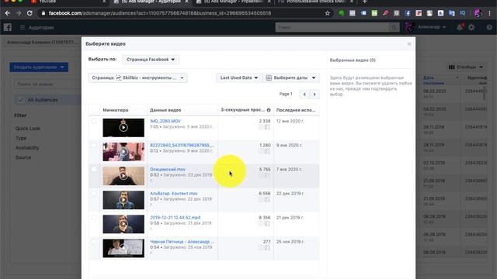Image resolution: width=497 pixels, height=279 pixels.
Task: Open settings gear icon in header
Action: coord(471,28)
